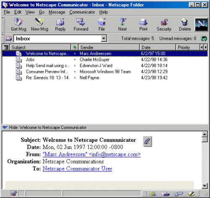Open the View menu
210x198 pixels.
[30, 12]
